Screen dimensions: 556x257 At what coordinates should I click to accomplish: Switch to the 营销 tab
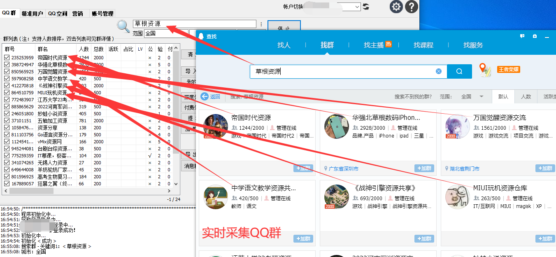[77, 13]
